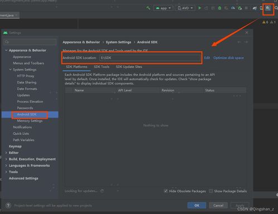Open Notifications settings page
The image size is (278, 214).
(22, 127)
